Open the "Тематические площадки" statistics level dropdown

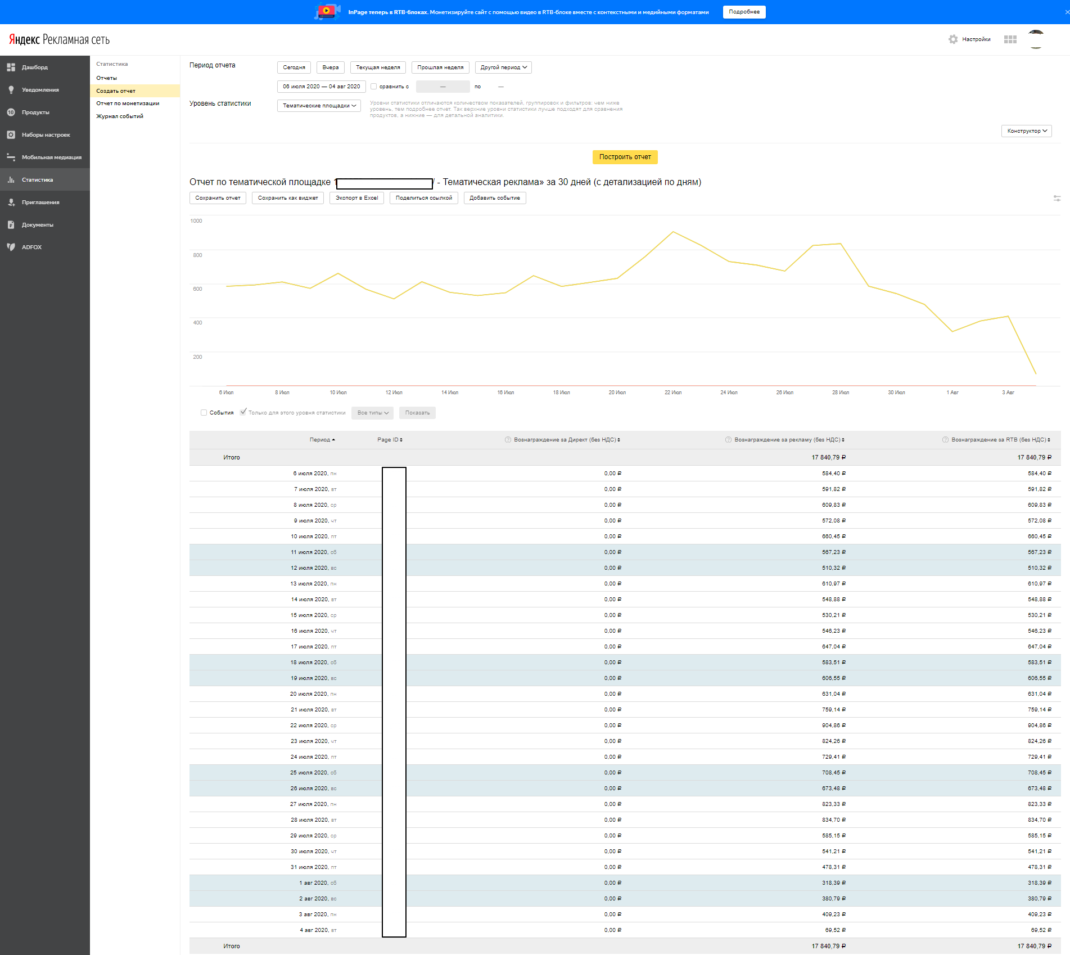click(x=319, y=106)
